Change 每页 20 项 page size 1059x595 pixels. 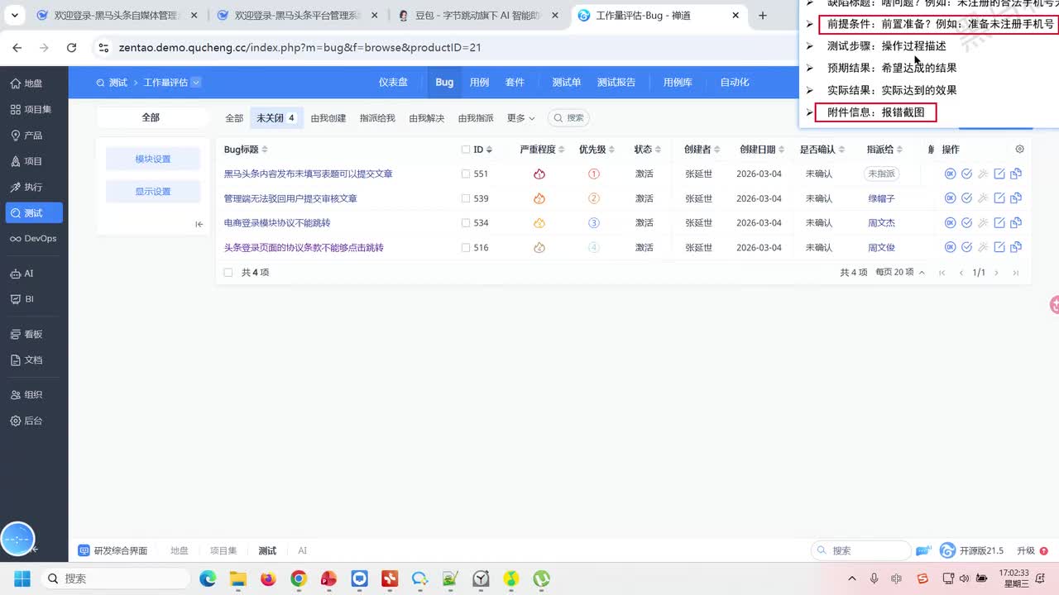(x=900, y=273)
